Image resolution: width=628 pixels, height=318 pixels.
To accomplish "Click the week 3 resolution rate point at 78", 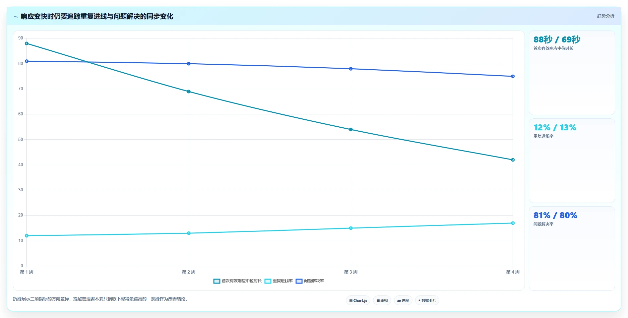I will [351, 69].
